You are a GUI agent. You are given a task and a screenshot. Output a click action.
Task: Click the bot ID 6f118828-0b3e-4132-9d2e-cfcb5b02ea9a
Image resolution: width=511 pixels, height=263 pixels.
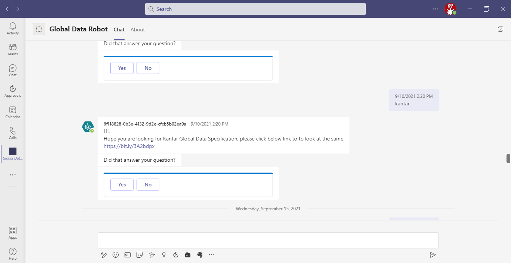[145, 124]
